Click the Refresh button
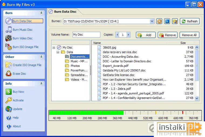Viewport: 205px width, 137px height. pos(190,21)
